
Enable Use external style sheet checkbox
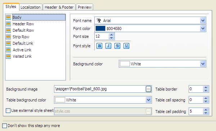point(8,110)
